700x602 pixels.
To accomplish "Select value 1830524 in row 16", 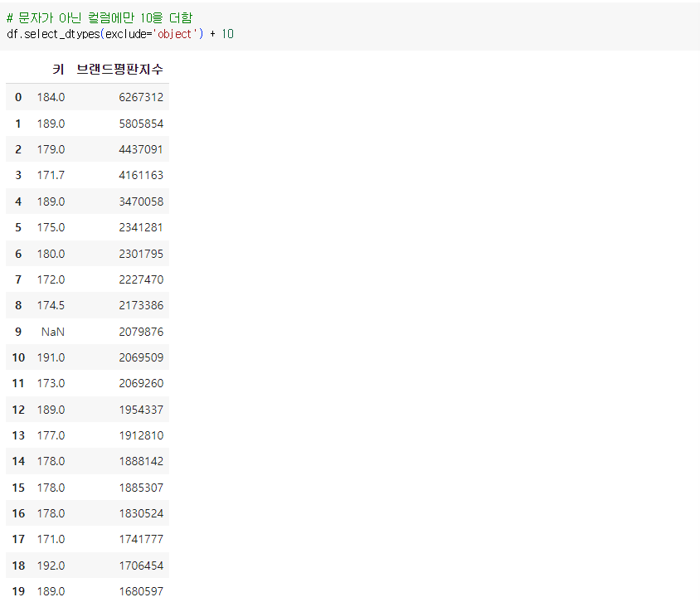I will [x=141, y=513].
